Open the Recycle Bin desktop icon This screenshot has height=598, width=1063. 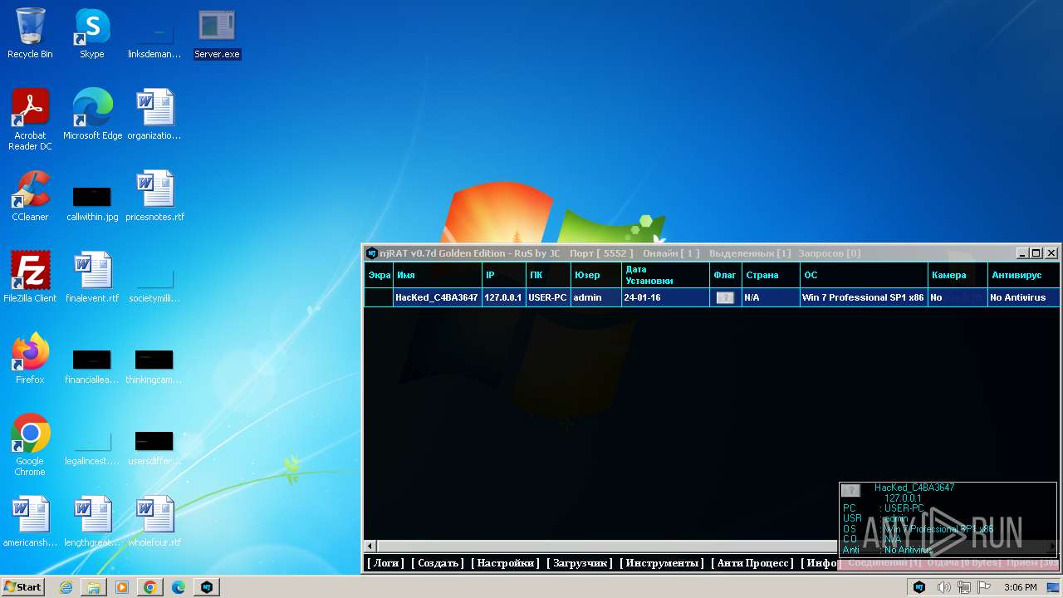[31, 33]
